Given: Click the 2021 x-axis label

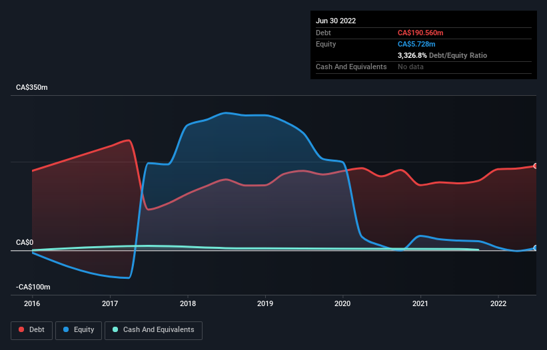Looking at the screenshot, I should pyautogui.click(x=420, y=303).
